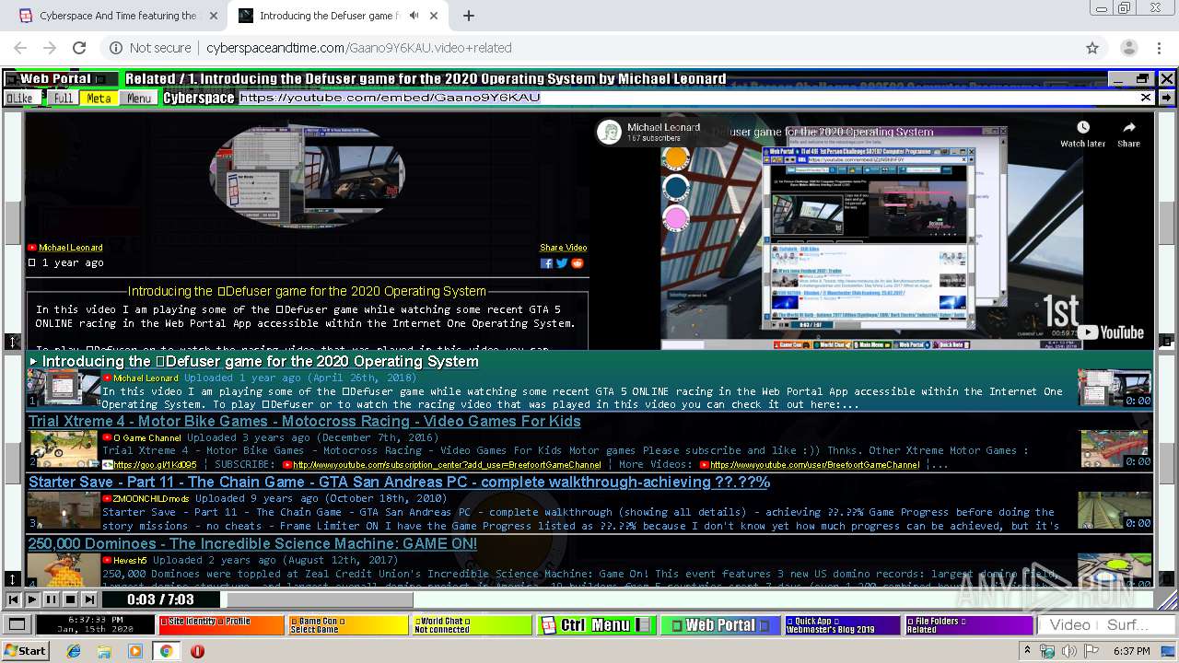
Task: Click the Windows Start button
Action: pos(26,651)
